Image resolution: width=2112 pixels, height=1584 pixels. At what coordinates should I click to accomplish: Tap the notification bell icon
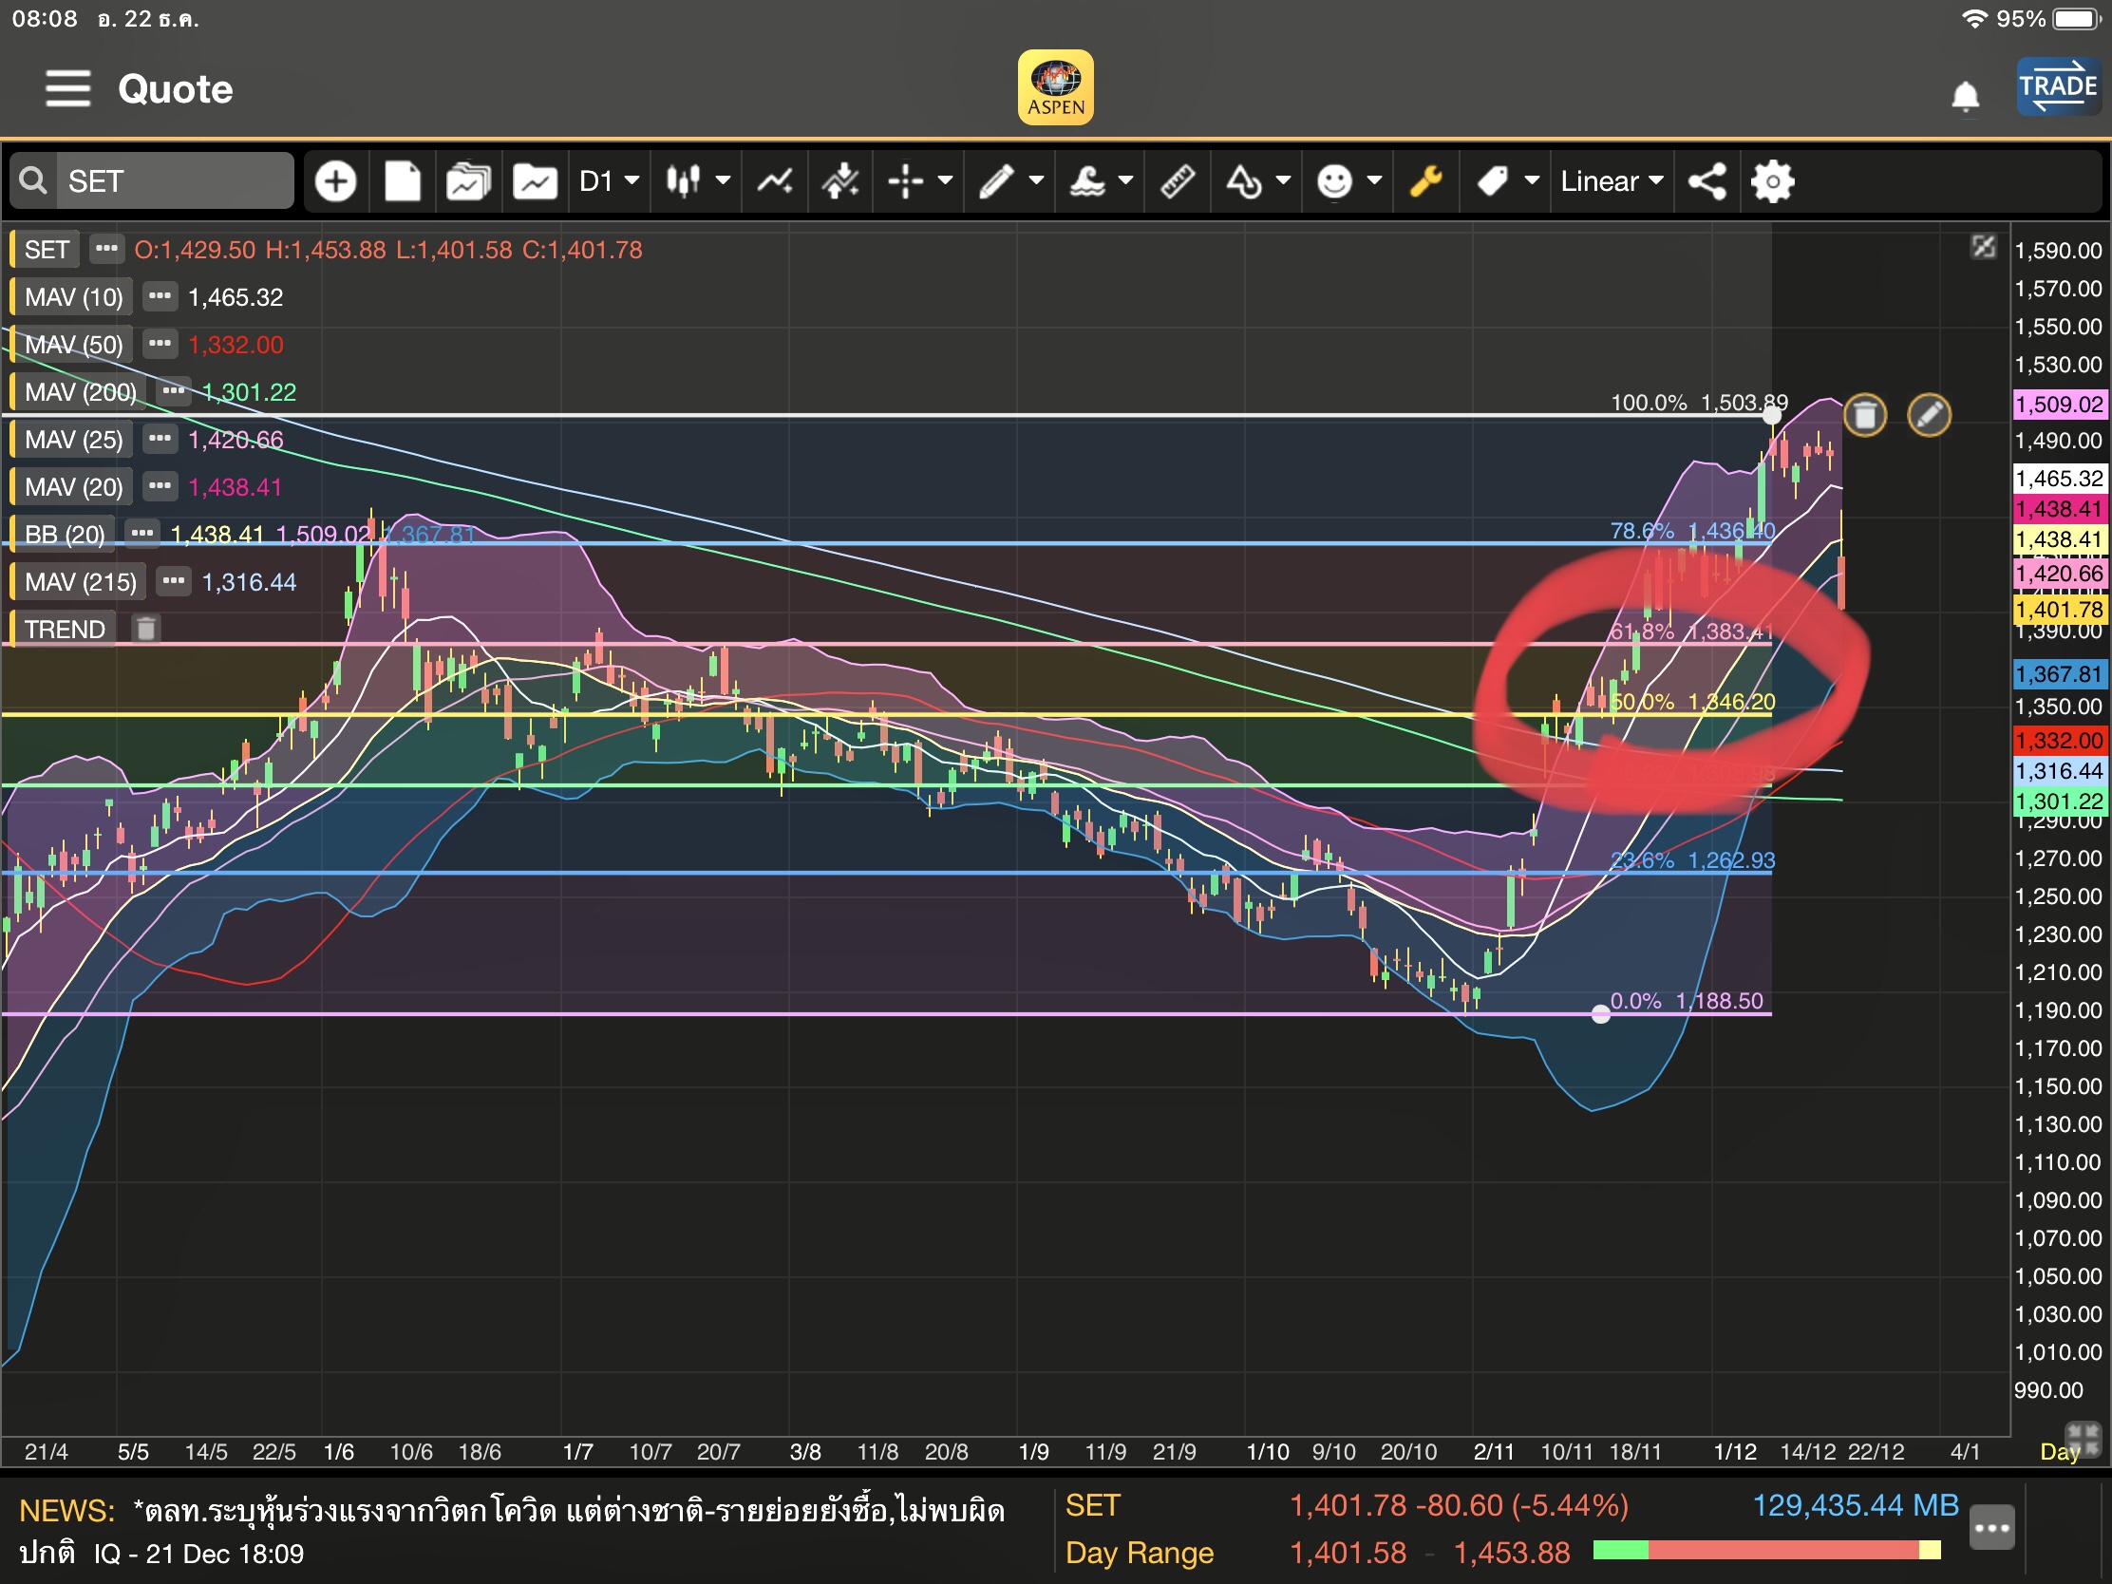[1965, 96]
